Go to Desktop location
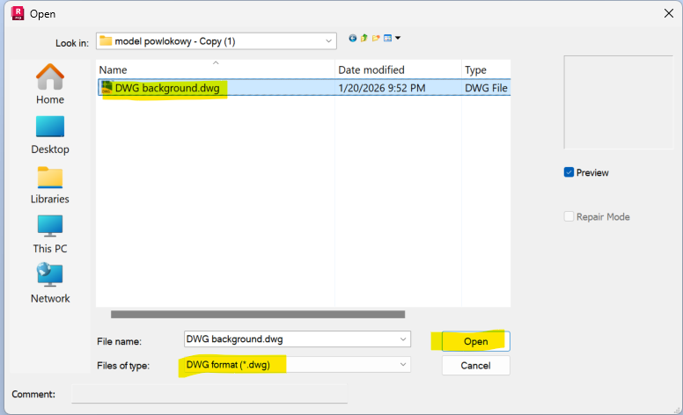 [50, 135]
